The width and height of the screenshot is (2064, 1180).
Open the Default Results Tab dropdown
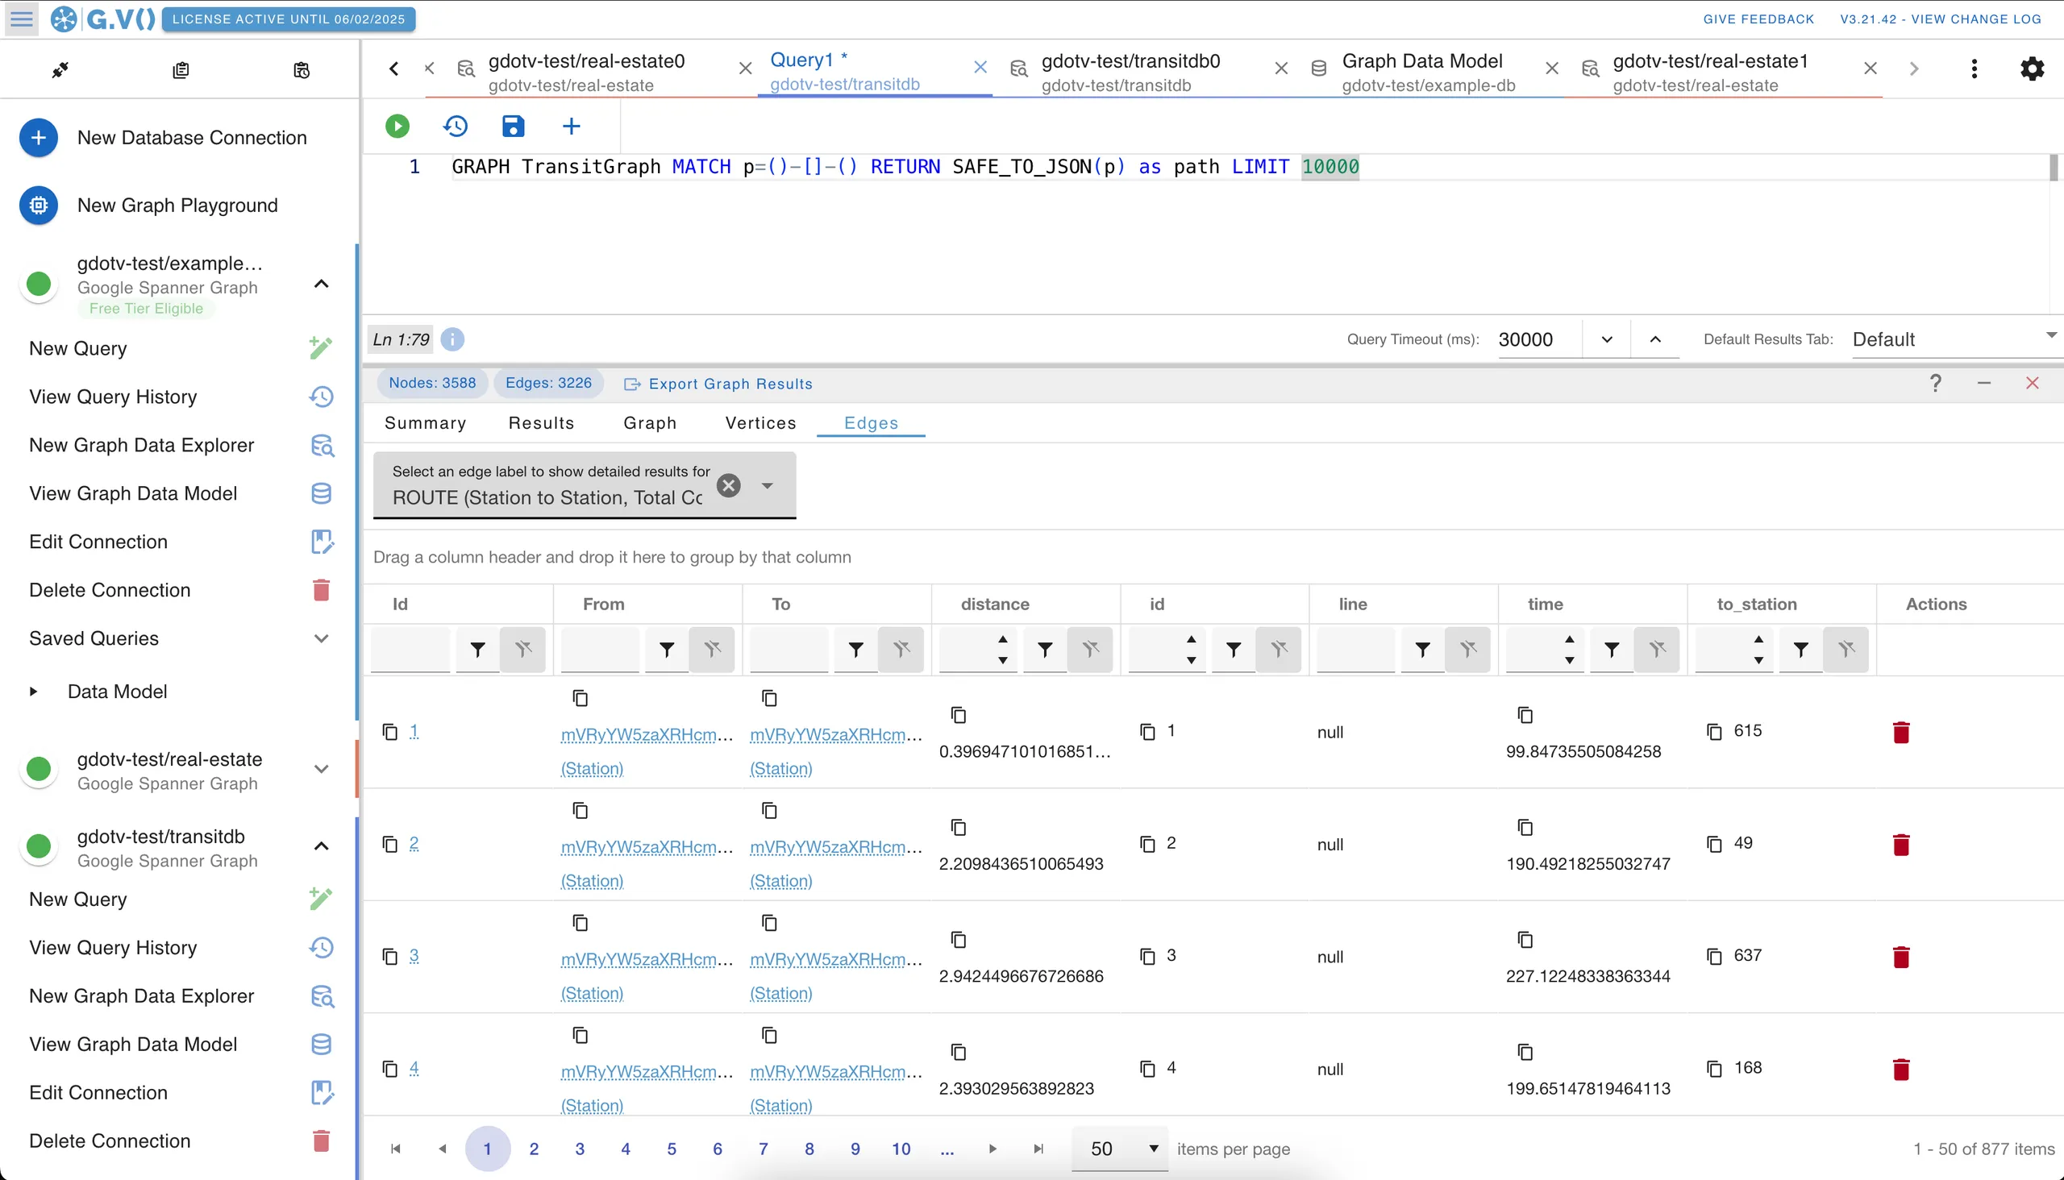pyautogui.click(x=1955, y=339)
